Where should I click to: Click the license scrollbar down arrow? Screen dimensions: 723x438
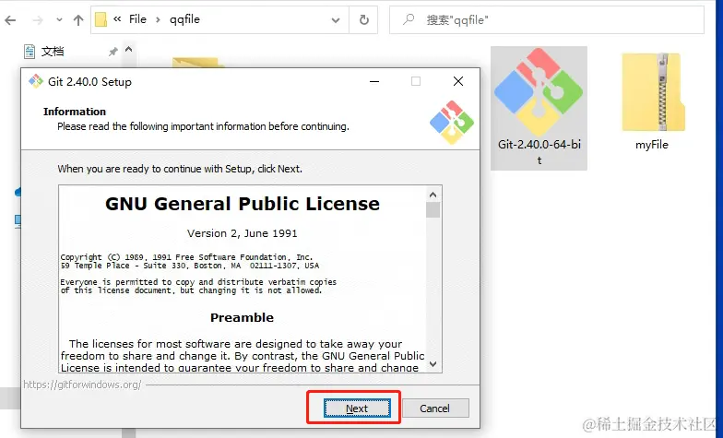point(433,364)
